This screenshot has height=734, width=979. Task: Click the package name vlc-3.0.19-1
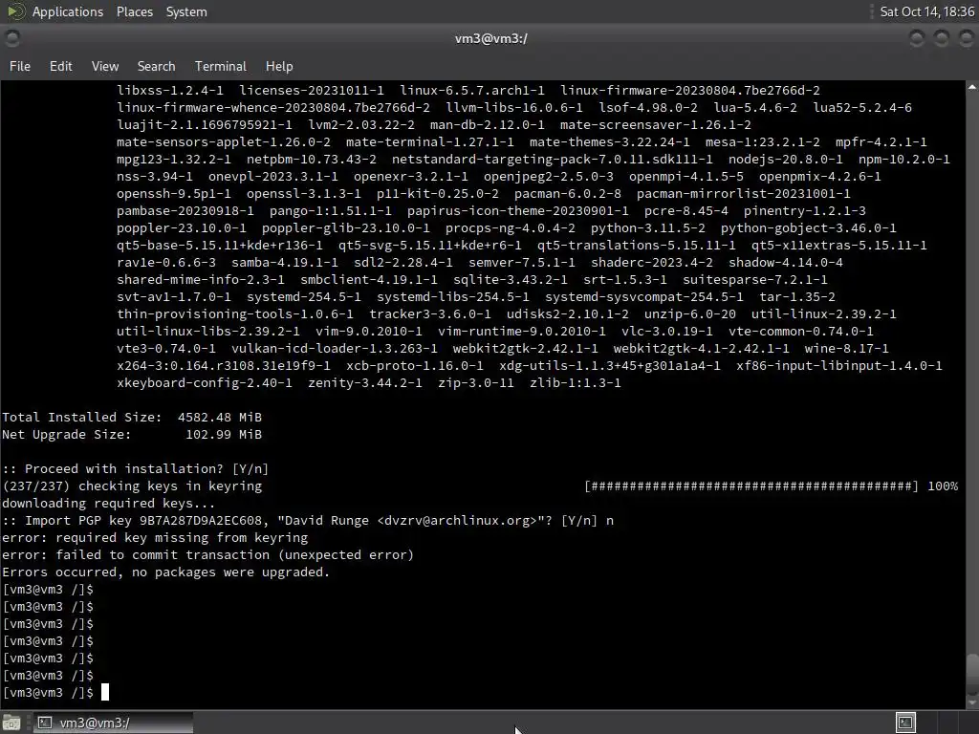[666, 332]
